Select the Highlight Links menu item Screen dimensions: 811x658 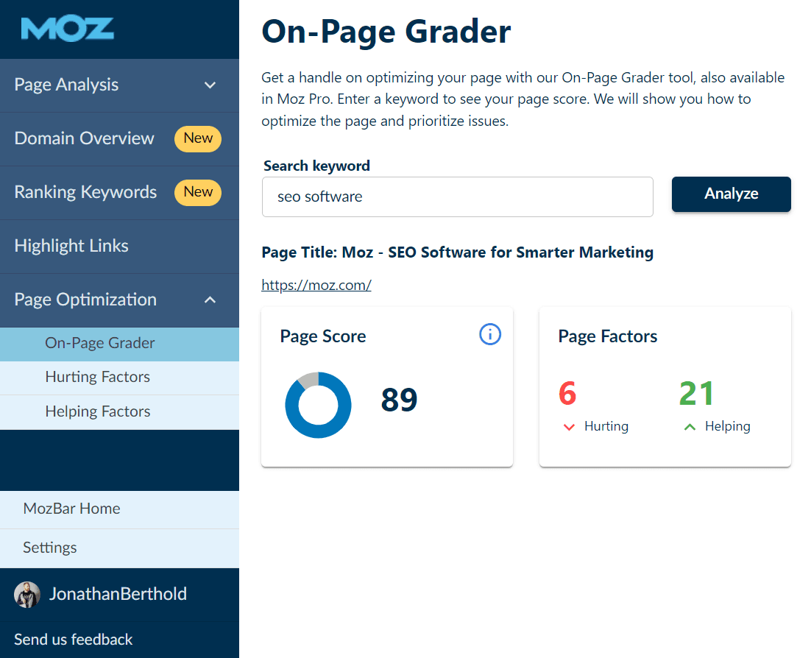(x=71, y=246)
